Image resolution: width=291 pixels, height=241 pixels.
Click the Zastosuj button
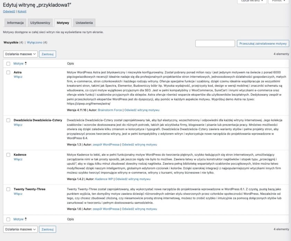[x=47, y=54]
